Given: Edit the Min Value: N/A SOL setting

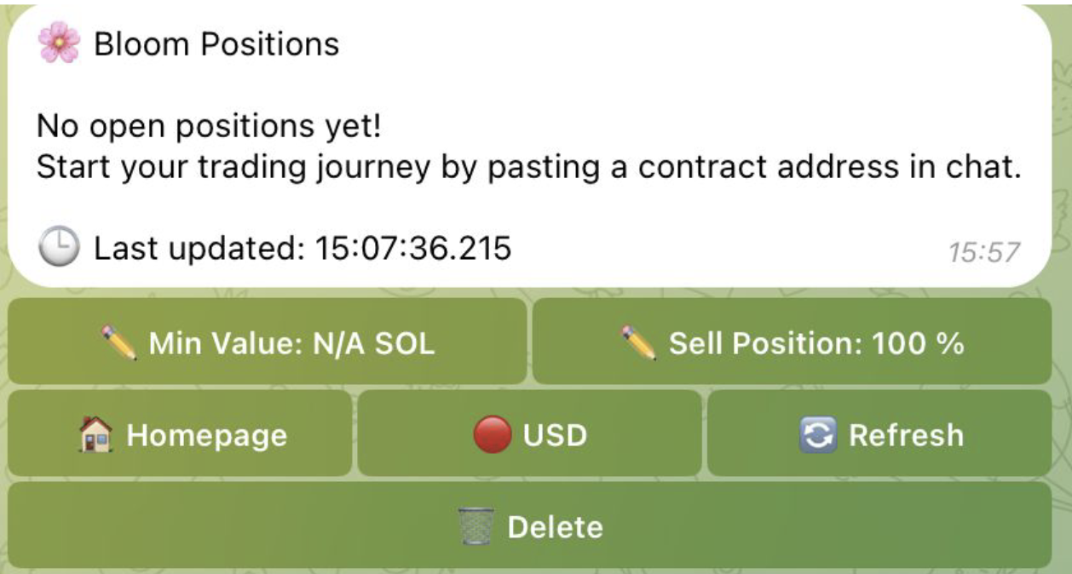Looking at the screenshot, I should 268,342.
